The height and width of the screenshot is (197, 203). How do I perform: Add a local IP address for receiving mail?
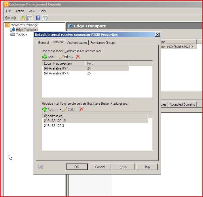[x=50, y=57]
